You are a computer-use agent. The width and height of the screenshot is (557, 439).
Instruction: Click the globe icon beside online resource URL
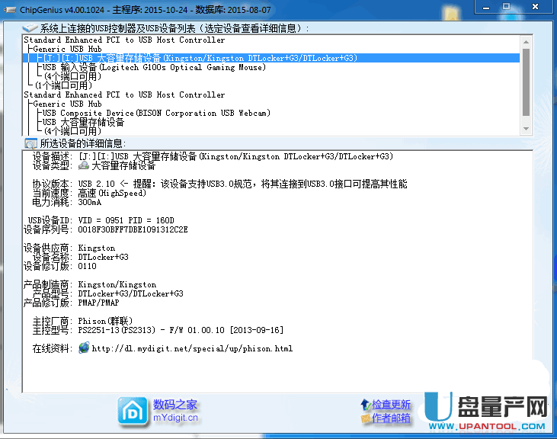click(x=84, y=348)
